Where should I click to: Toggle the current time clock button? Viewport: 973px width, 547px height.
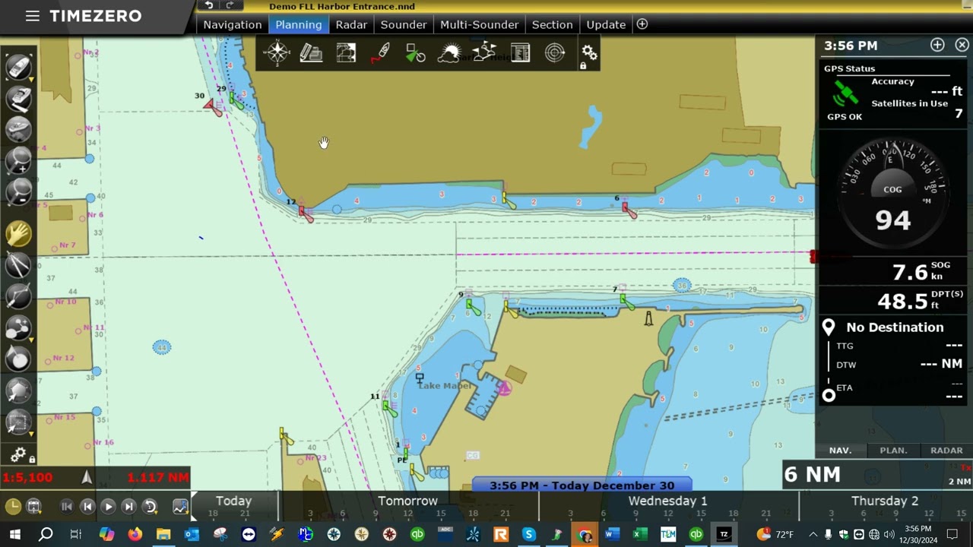[13, 507]
